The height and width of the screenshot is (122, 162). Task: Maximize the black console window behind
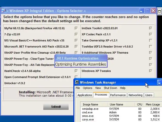click(159, 11)
